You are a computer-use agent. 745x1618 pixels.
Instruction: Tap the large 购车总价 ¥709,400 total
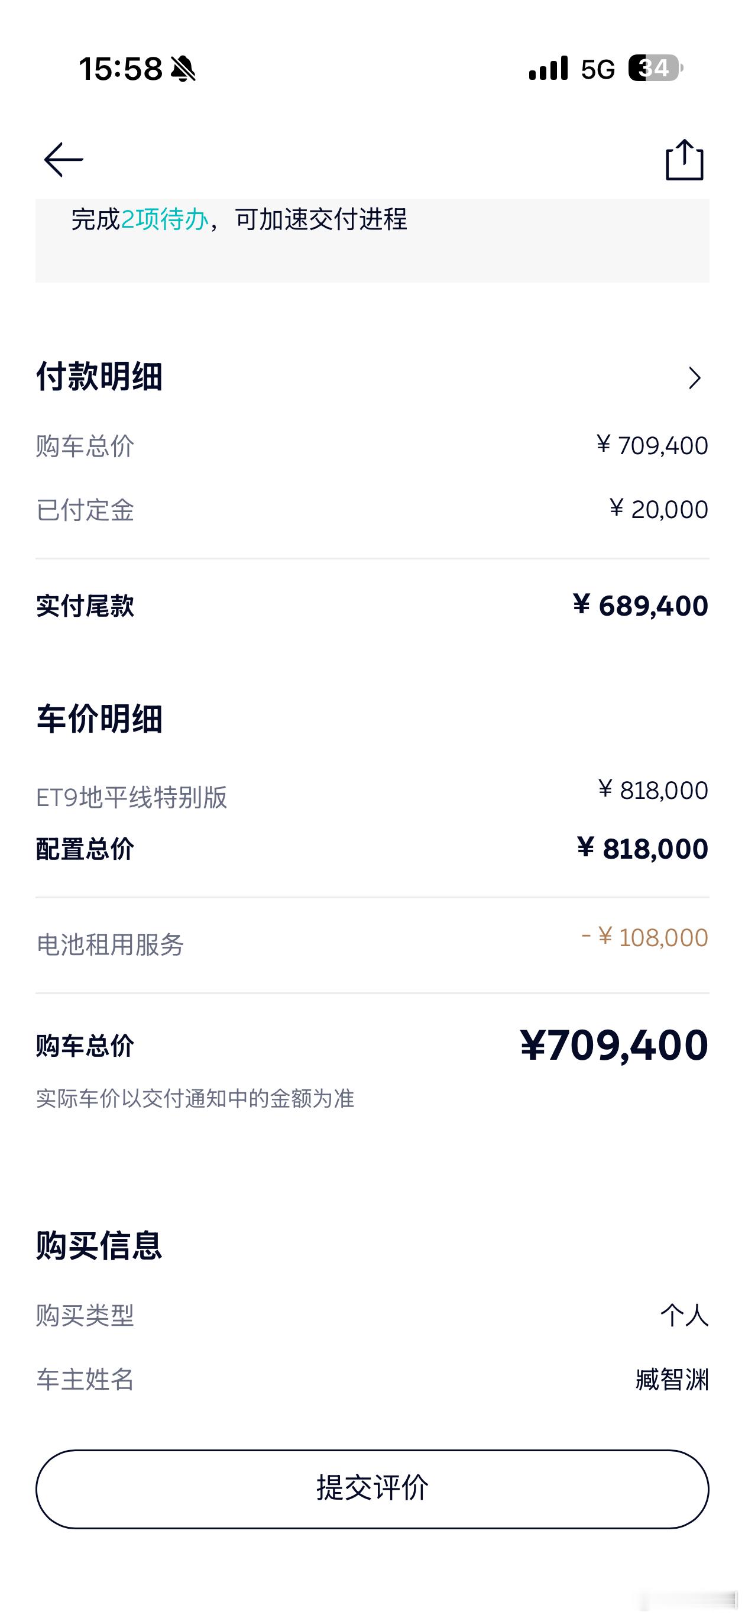614,1046
